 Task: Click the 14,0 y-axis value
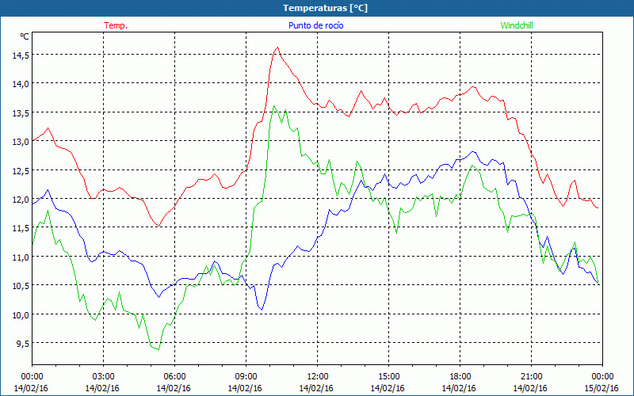point(21,84)
